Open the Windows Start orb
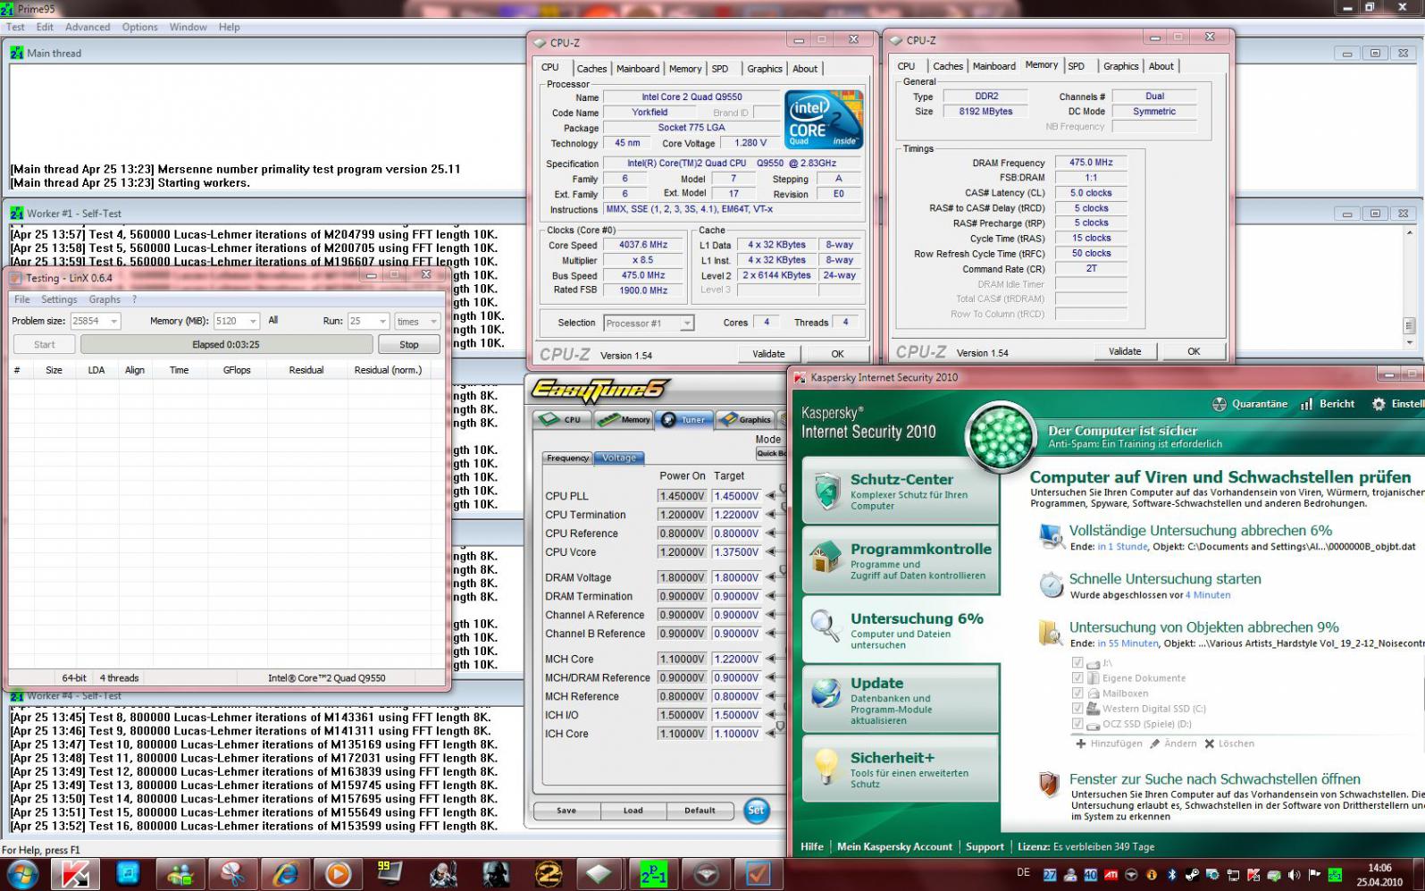Viewport: 1425px width, 891px height. point(21,873)
